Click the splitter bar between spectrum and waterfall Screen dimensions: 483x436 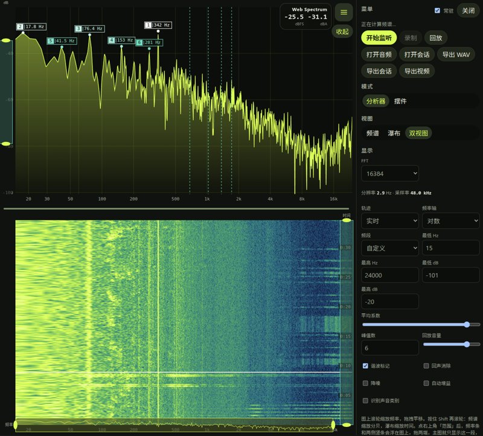coord(176,208)
